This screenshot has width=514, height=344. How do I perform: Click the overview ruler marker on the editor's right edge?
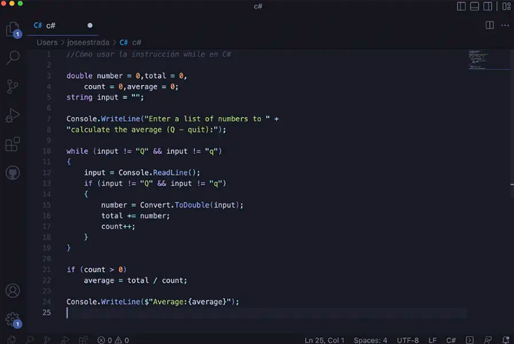[512, 185]
